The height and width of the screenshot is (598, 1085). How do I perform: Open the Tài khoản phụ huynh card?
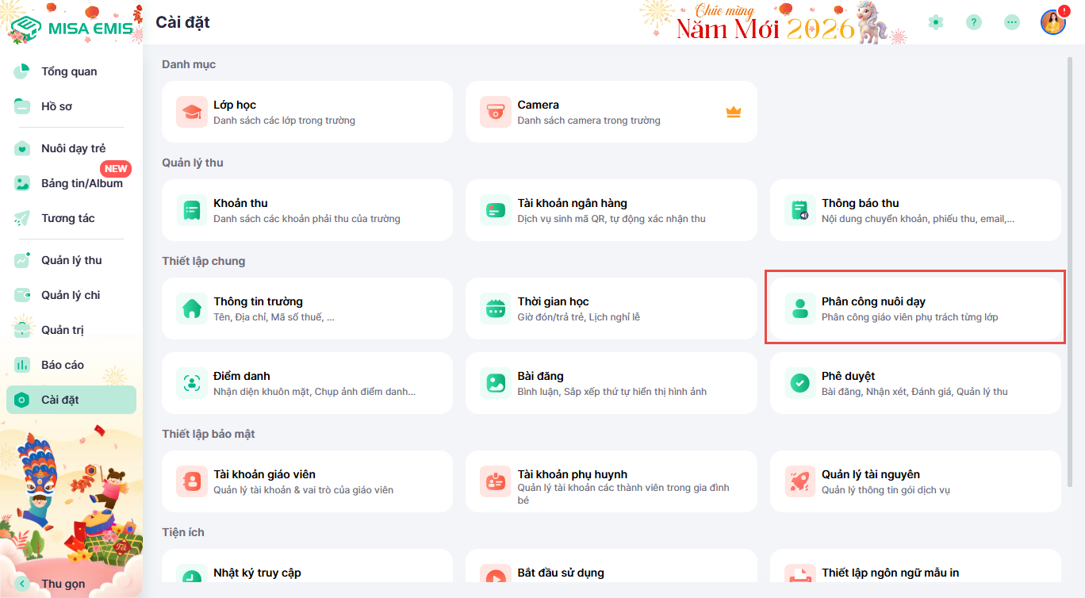click(611, 481)
